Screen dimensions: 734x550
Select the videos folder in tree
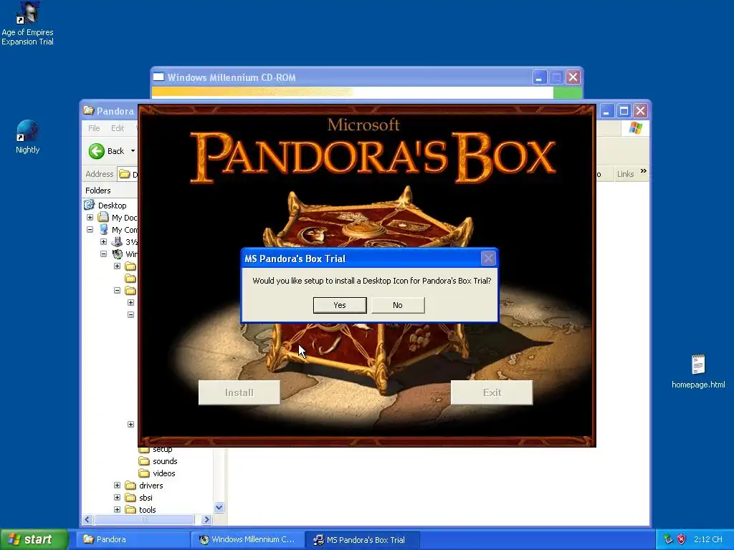(164, 473)
